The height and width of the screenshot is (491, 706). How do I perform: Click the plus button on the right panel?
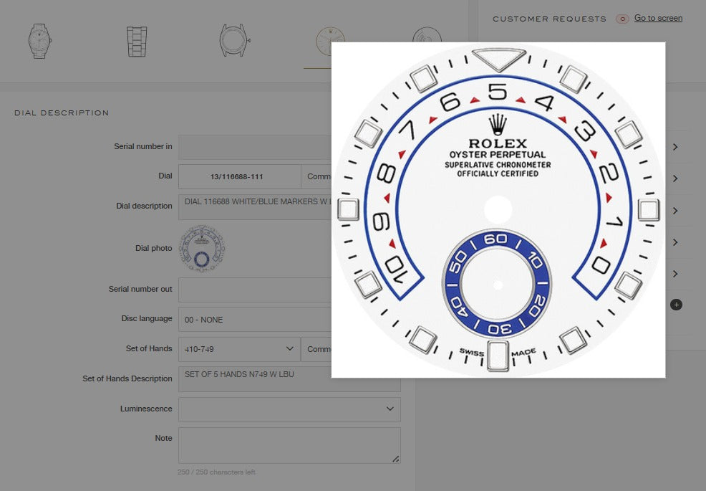tap(676, 304)
